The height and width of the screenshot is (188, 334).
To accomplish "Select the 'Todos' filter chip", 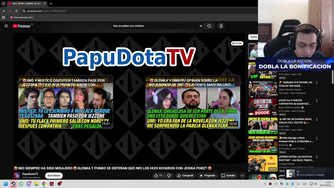I will (253, 37).
